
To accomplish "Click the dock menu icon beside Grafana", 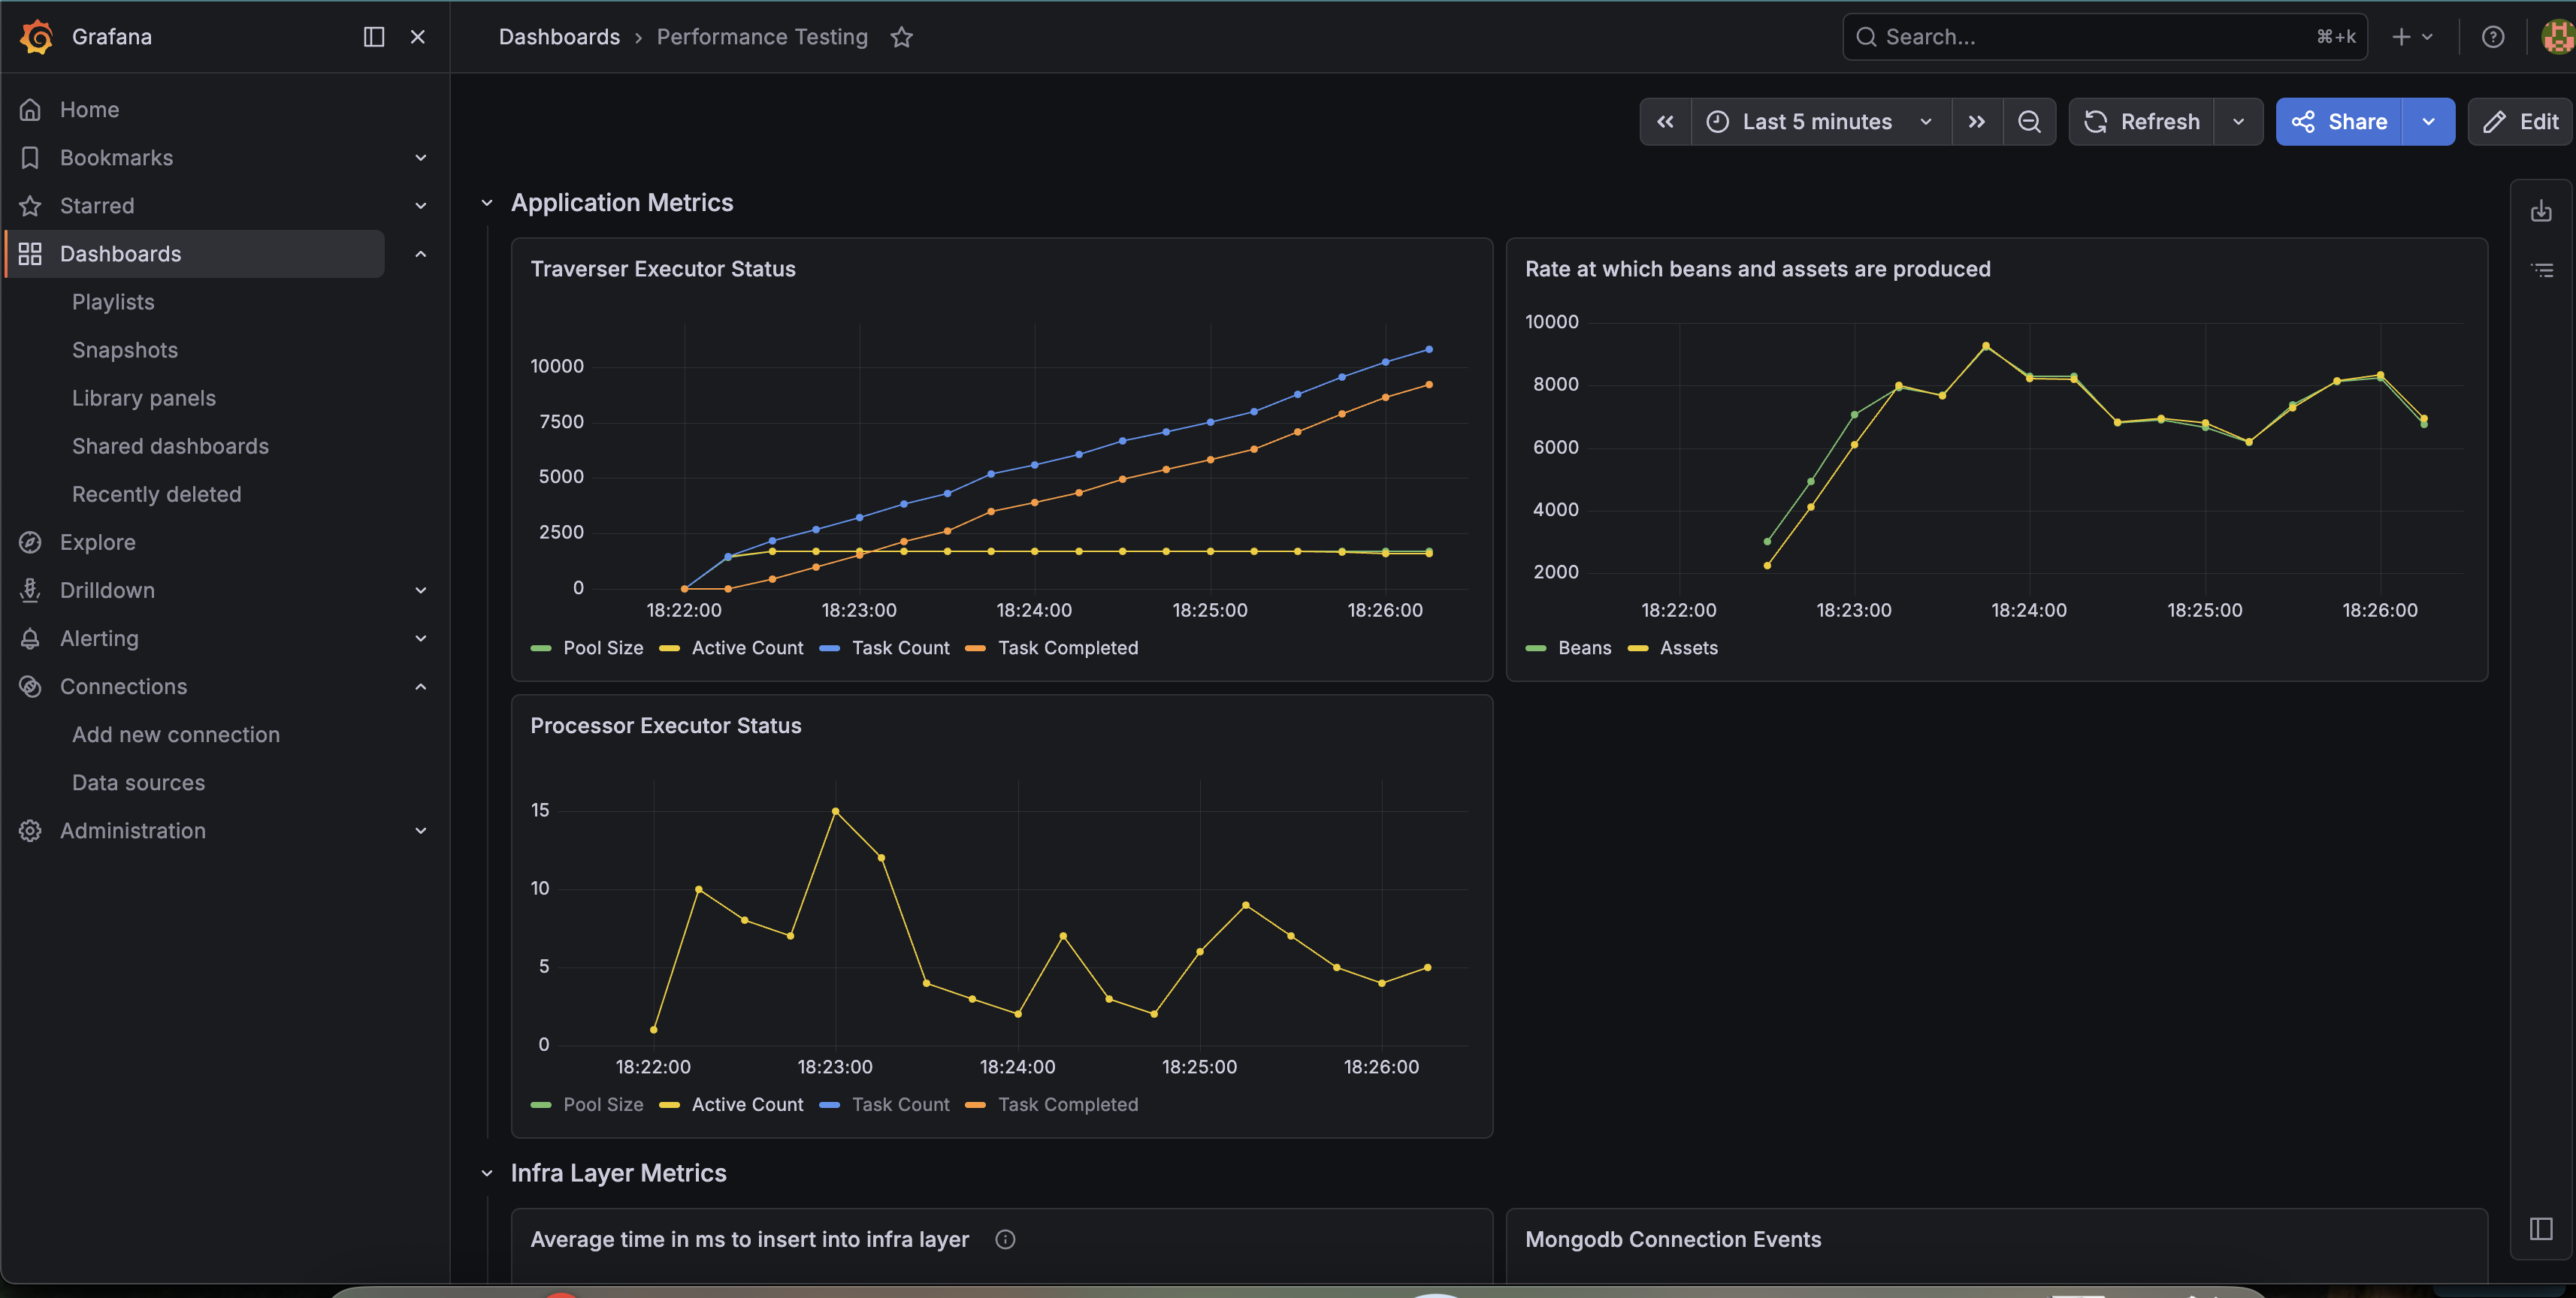I will click(373, 37).
